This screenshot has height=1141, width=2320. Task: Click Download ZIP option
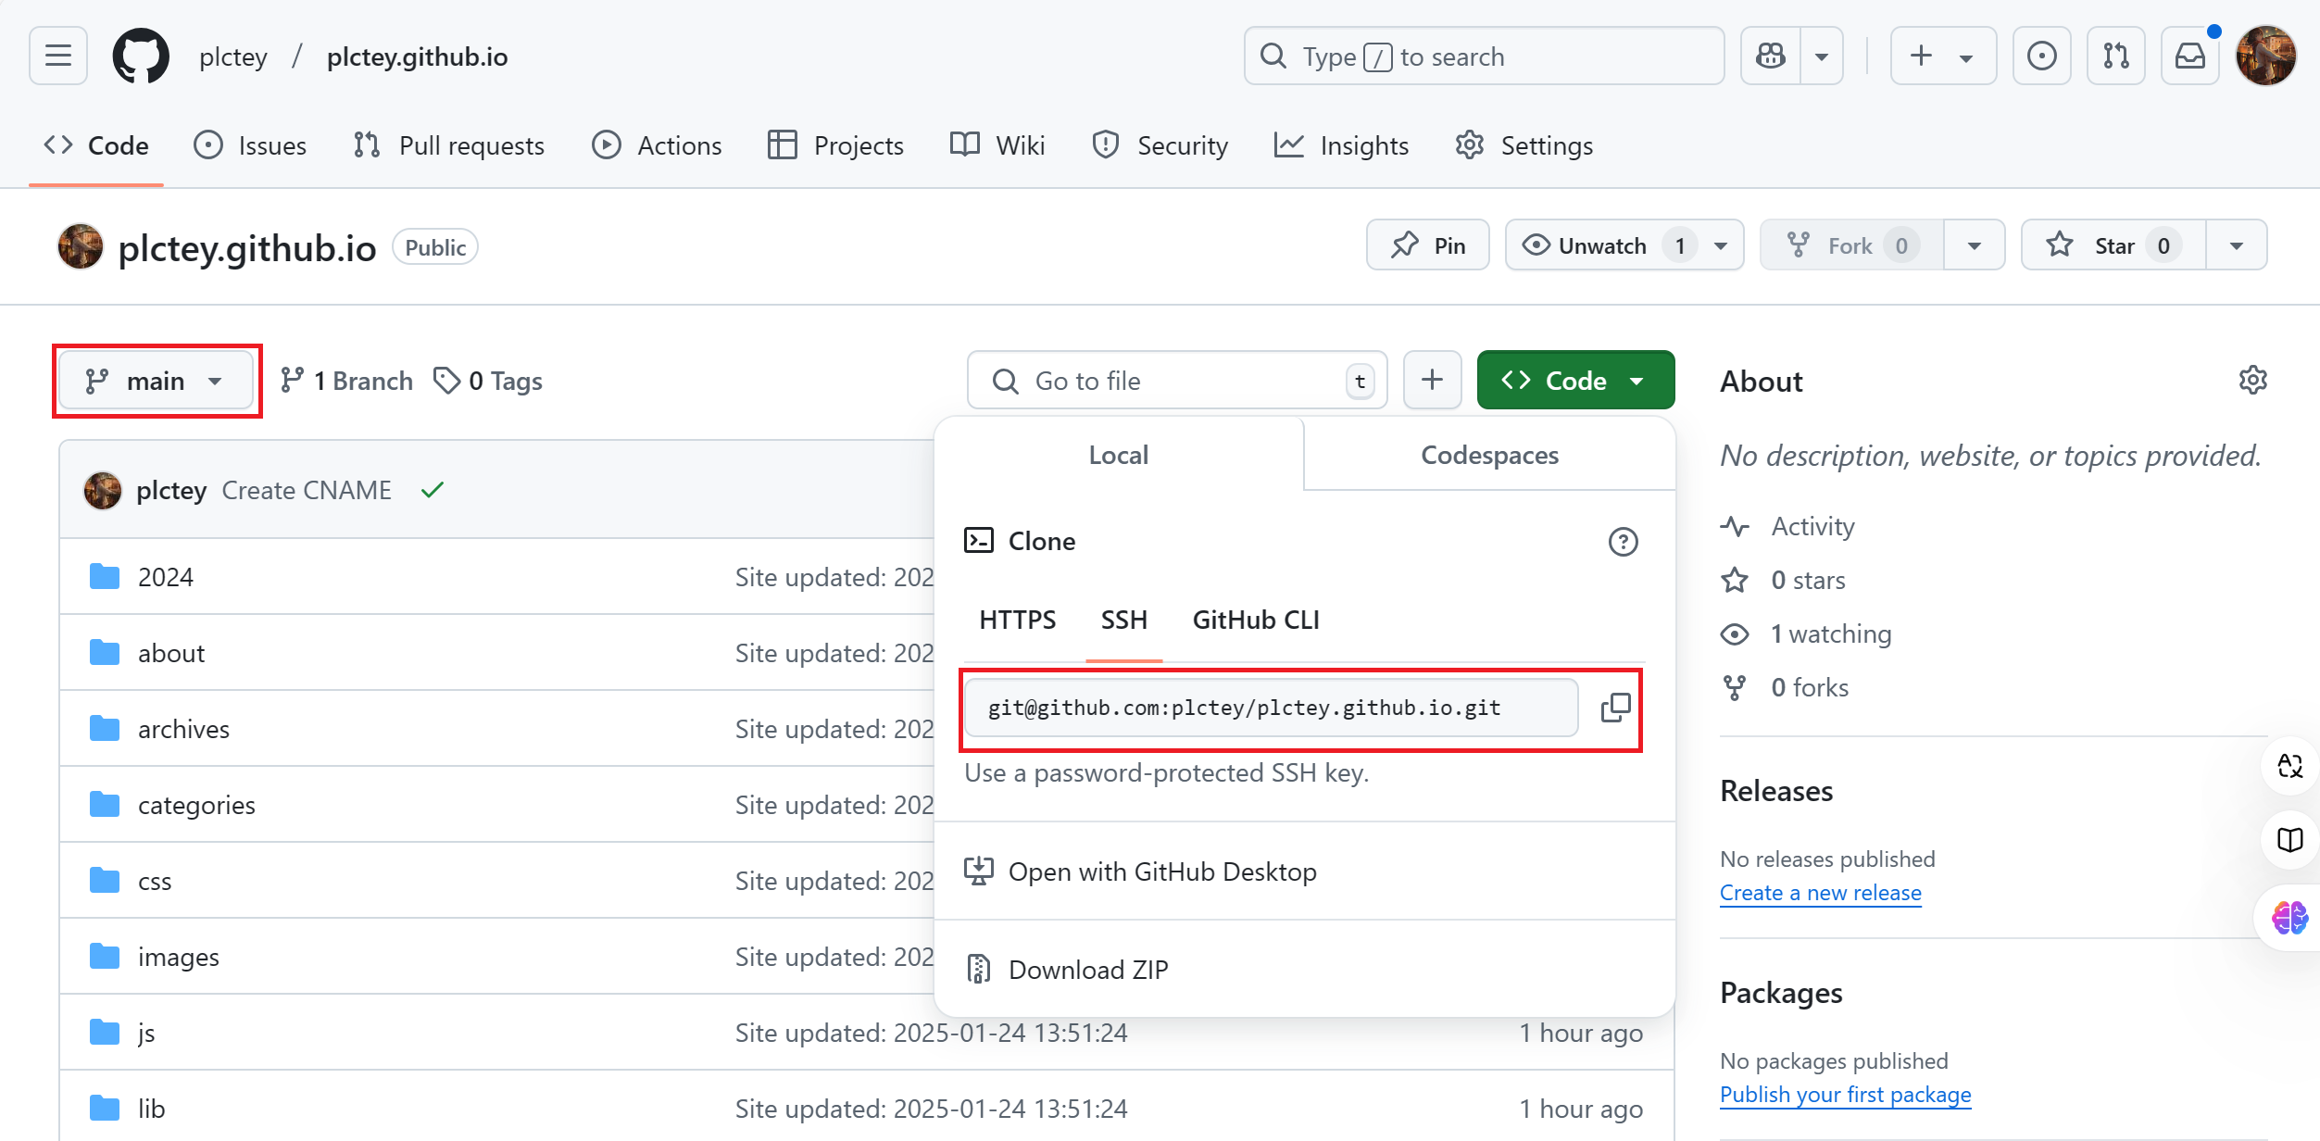[x=1088, y=969]
